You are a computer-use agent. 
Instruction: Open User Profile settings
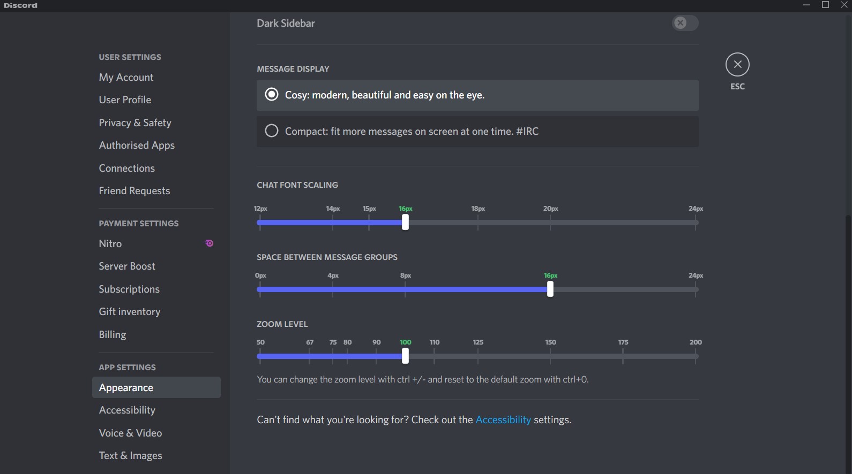point(125,100)
